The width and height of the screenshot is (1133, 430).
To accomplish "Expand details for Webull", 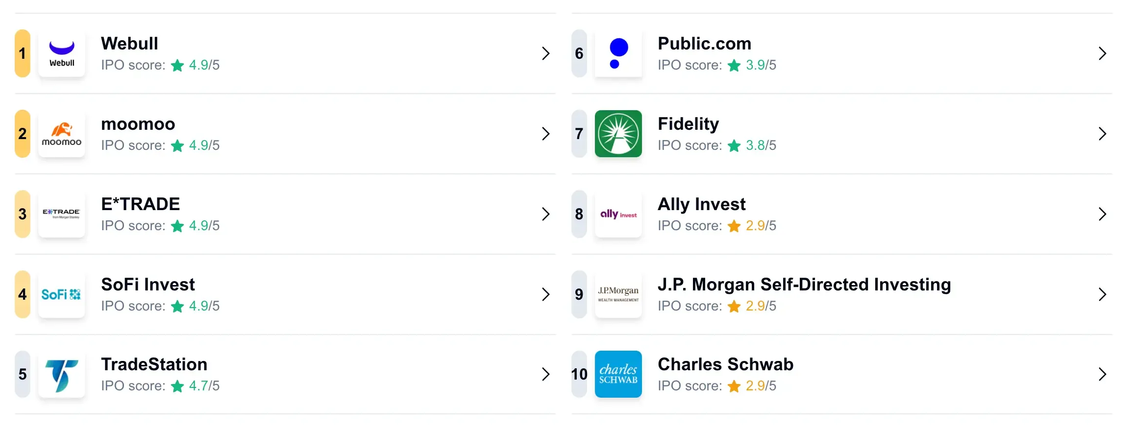I will tap(545, 53).
